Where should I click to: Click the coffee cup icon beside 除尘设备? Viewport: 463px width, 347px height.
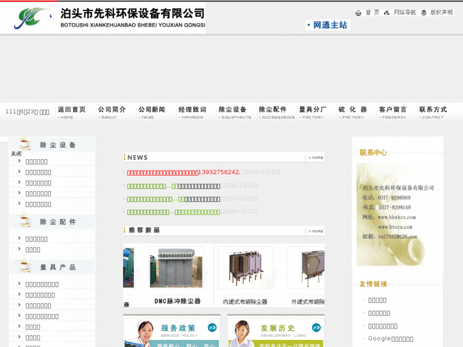pos(25,145)
